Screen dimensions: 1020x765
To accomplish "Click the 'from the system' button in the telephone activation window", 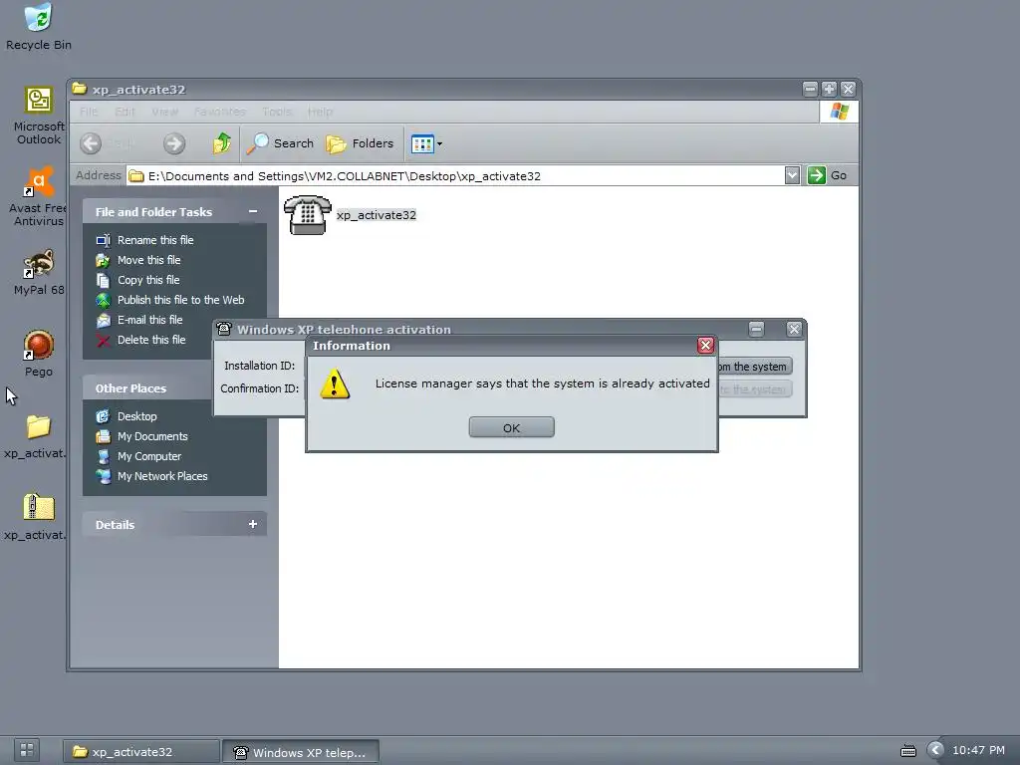I will click(x=755, y=367).
